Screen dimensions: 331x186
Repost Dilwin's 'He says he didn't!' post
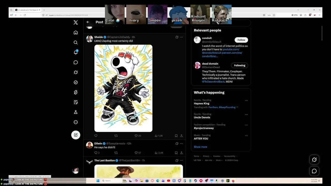pos(116,153)
